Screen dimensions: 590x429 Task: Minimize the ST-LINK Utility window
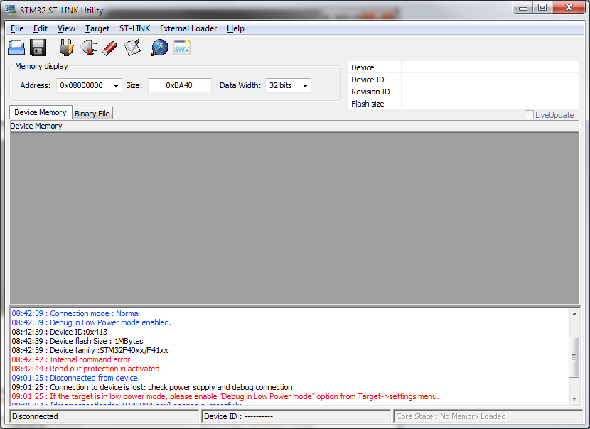click(x=522, y=8)
